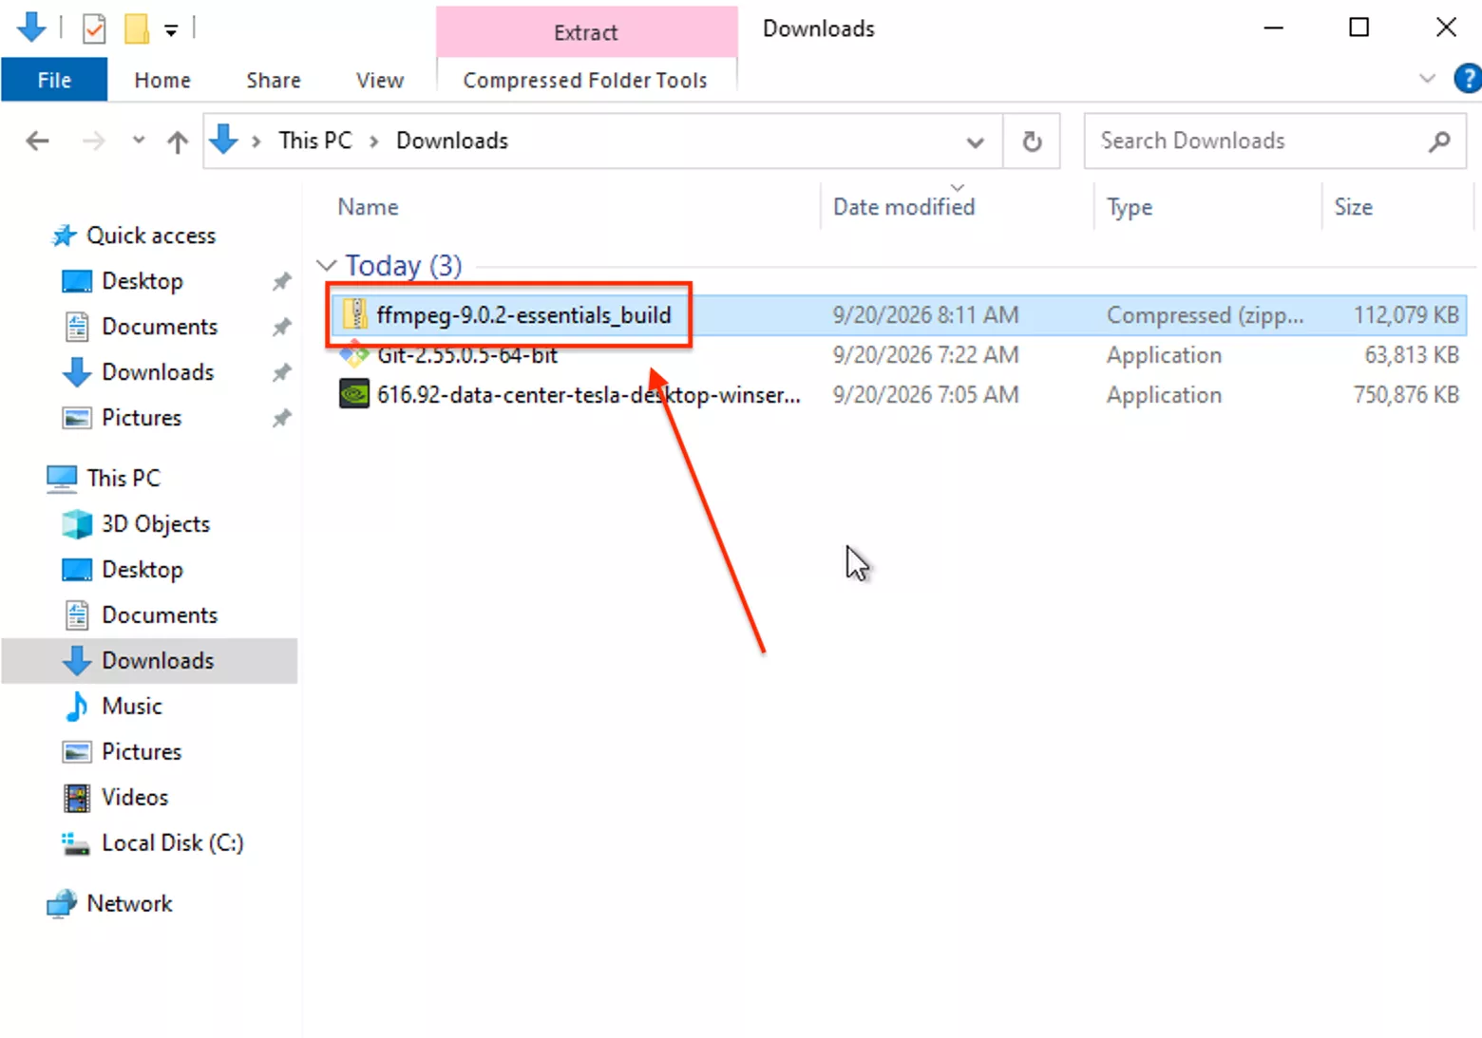The image size is (1482, 1038).
Task: Open pinned Downloads under Quick access
Action: (158, 372)
